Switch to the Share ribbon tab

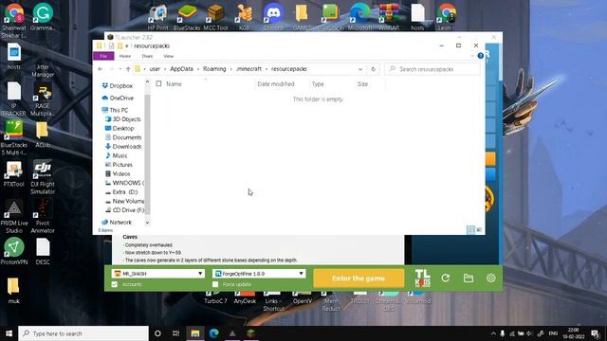(x=147, y=56)
